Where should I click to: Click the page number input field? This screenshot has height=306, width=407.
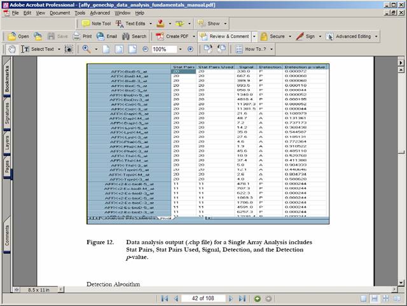[203, 298]
